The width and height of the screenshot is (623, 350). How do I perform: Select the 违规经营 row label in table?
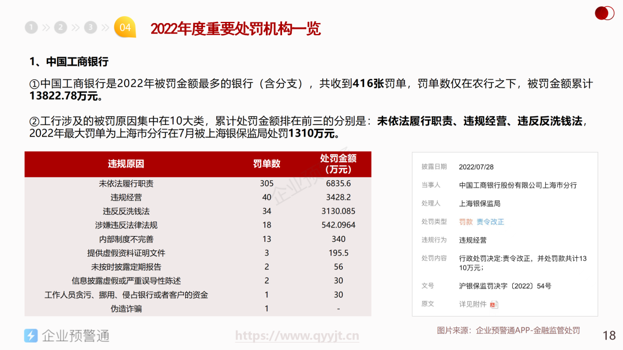coord(126,197)
